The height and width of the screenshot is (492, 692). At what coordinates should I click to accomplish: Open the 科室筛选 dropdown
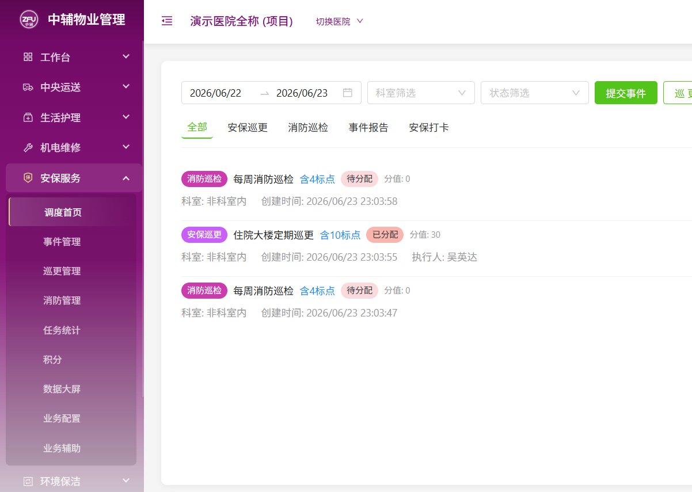click(421, 93)
